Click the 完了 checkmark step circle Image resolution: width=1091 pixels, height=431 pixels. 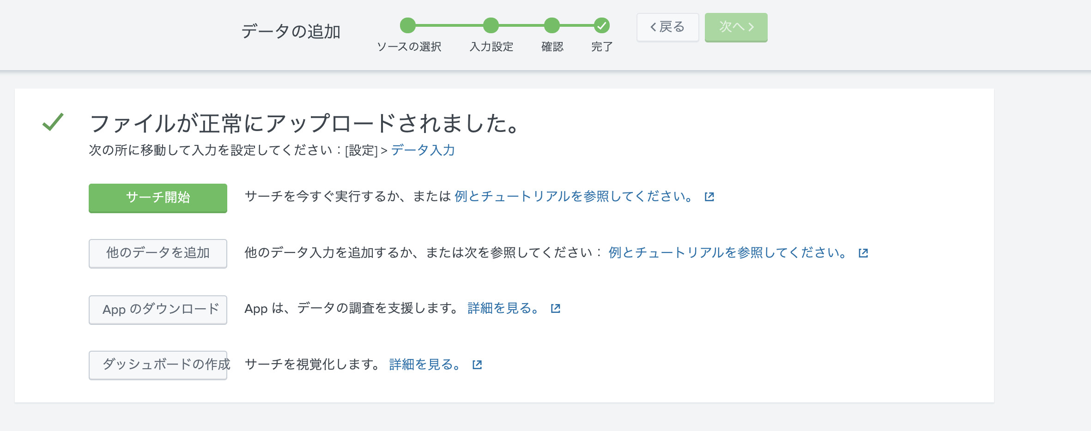[601, 26]
